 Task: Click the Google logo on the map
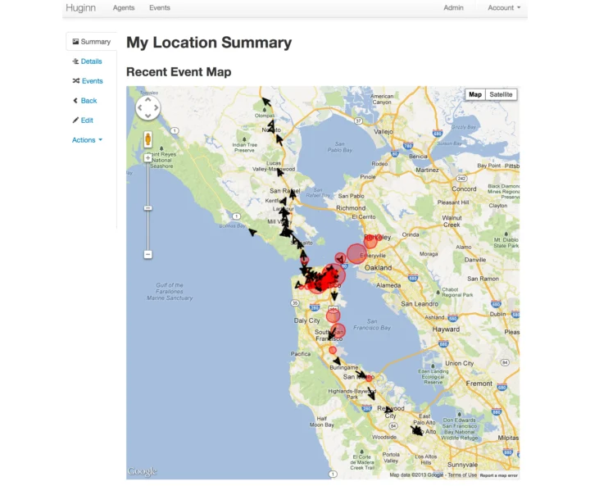(142, 471)
